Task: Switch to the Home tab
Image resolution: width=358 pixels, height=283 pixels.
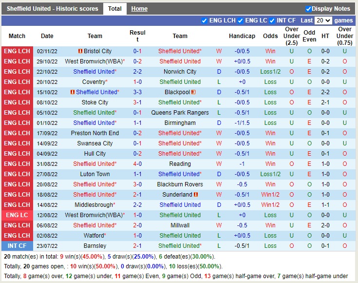Action: pyautogui.click(x=139, y=9)
